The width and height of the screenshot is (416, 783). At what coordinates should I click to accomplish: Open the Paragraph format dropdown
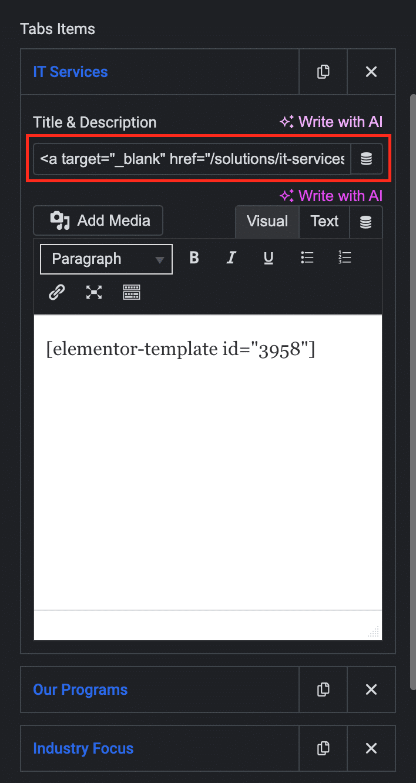(106, 259)
